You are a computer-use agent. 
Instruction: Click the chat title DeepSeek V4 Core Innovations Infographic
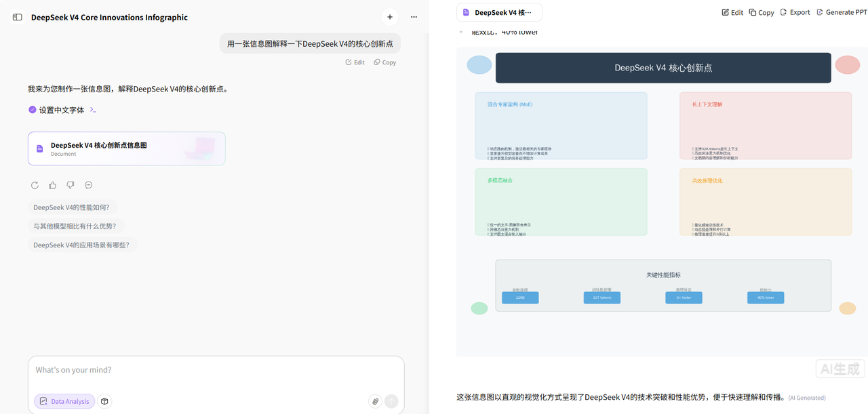(x=109, y=18)
